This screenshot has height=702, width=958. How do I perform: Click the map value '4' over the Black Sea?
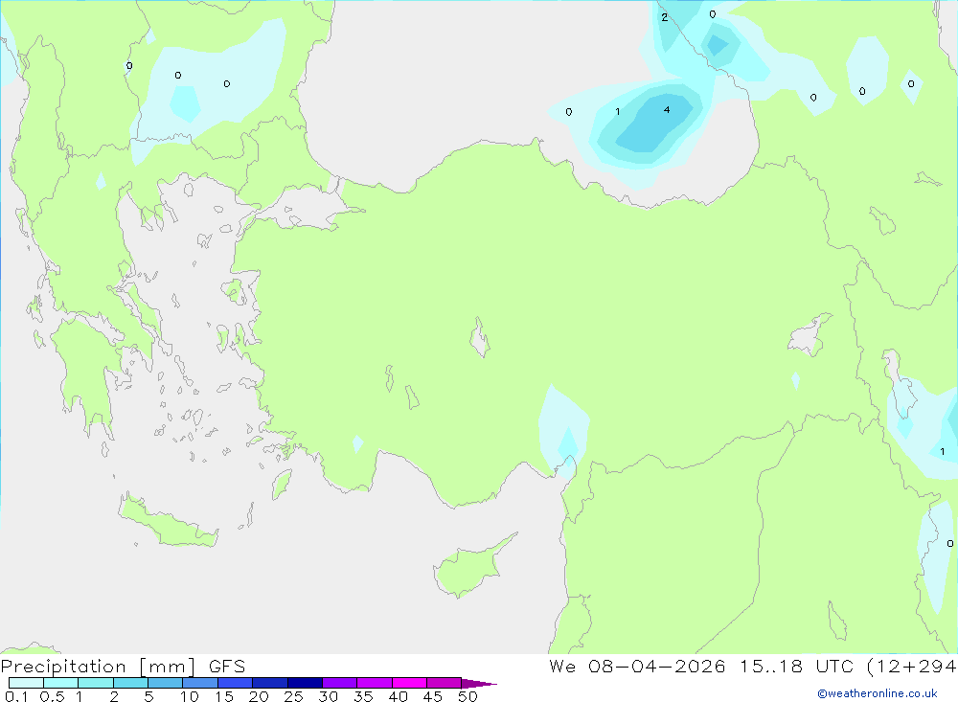(667, 110)
